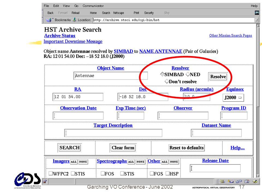Submit the form with the SEARCH button
The width and height of the screenshot is (262, 196).
[x=70, y=148]
